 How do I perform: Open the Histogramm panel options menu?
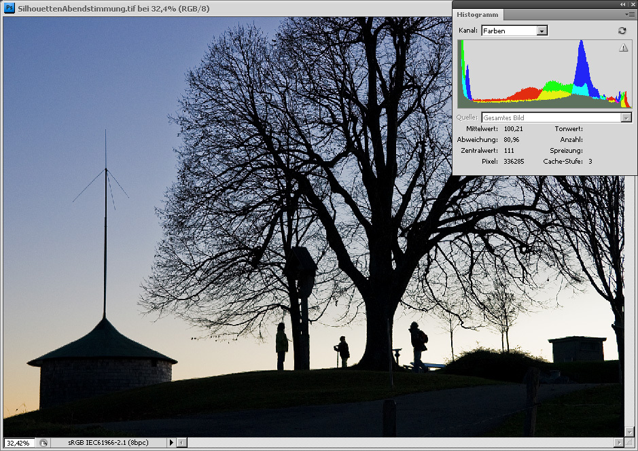point(629,14)
